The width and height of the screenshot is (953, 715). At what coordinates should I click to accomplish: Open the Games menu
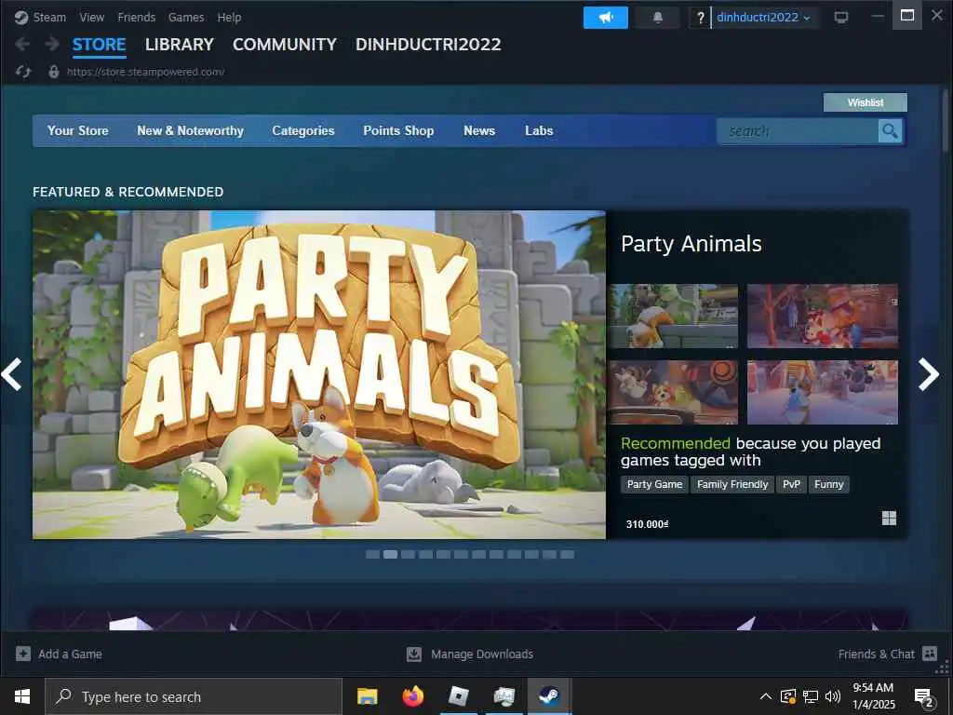tap(186, 17)
